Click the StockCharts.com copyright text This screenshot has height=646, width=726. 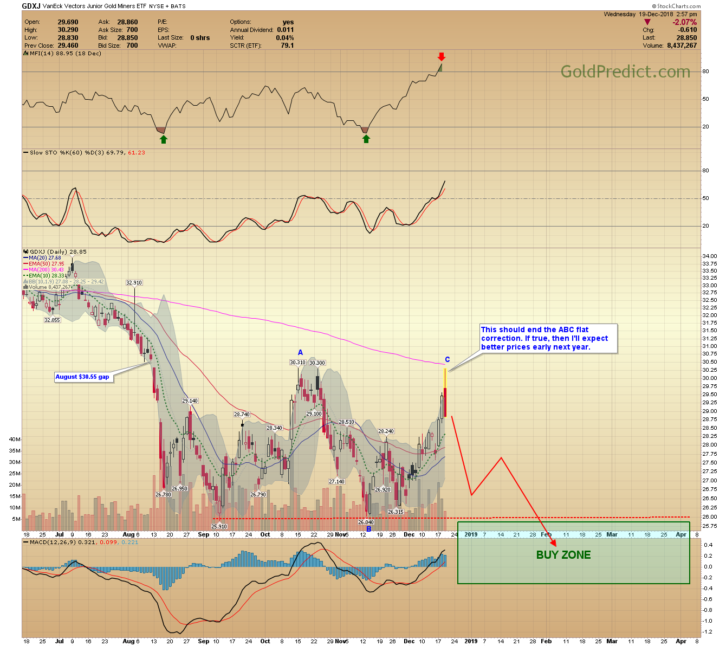click(676, 7)
